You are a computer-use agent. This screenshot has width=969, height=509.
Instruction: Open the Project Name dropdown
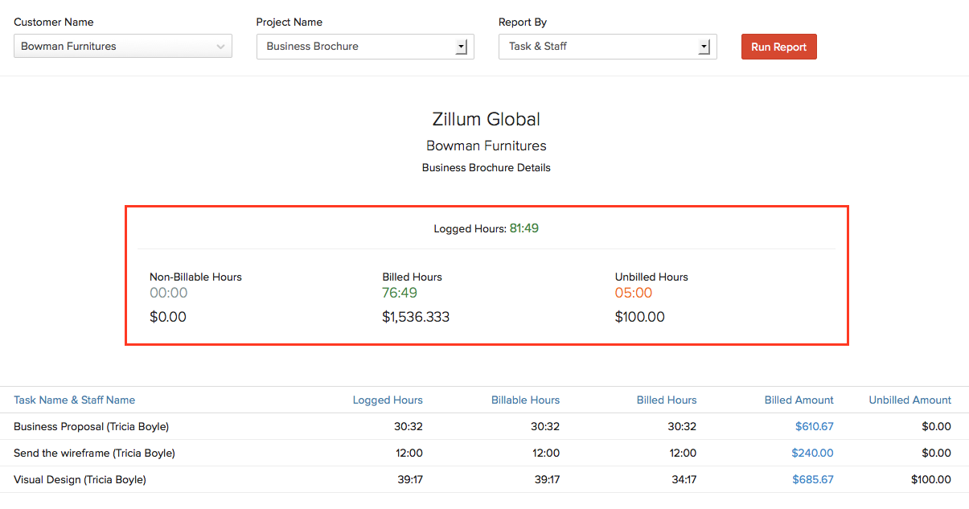[365, 47]
